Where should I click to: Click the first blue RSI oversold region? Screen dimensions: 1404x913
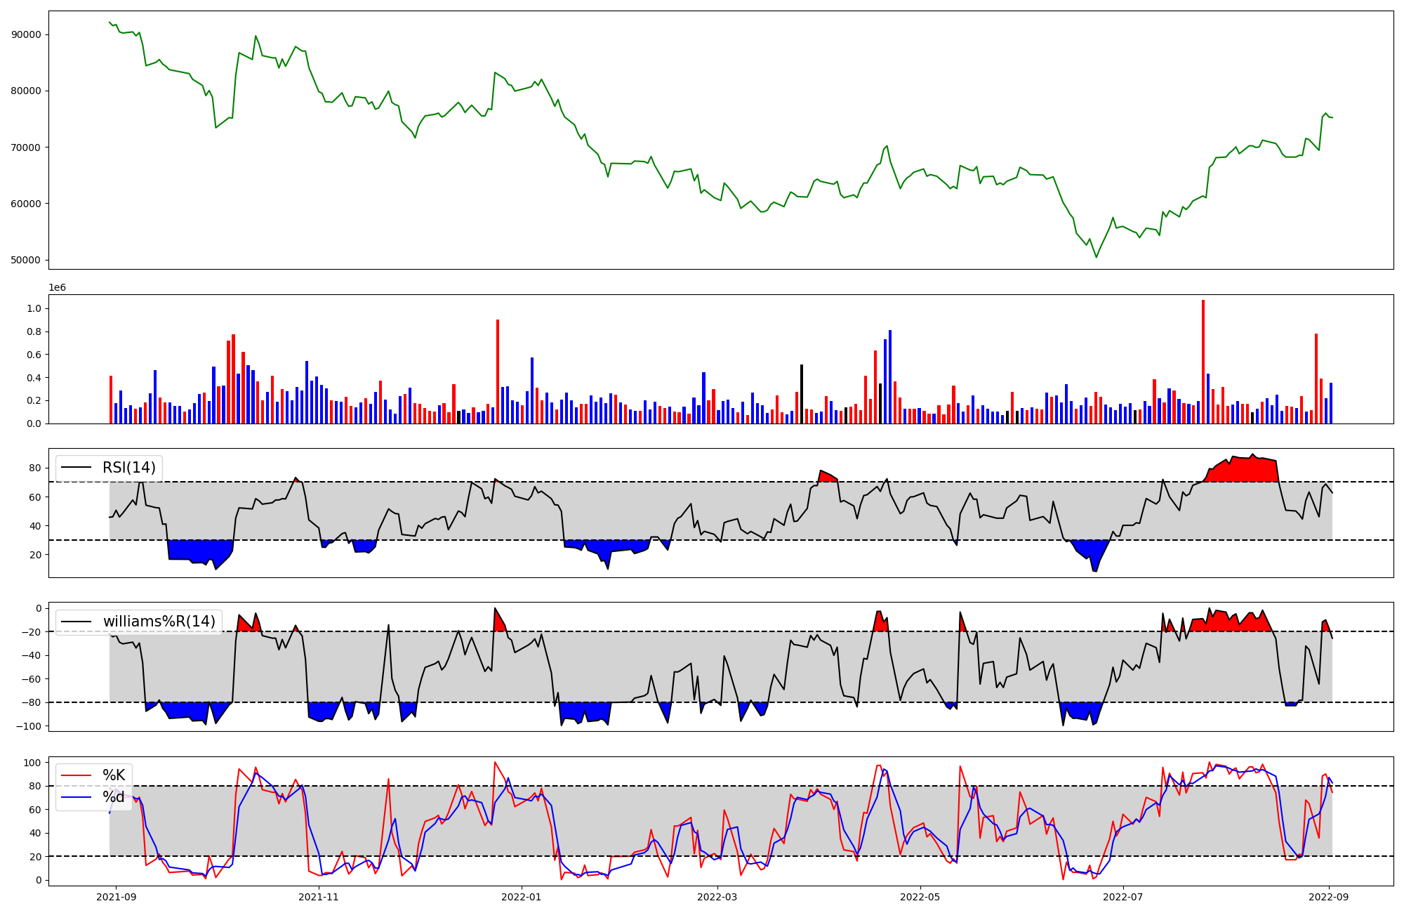(200, 549)
